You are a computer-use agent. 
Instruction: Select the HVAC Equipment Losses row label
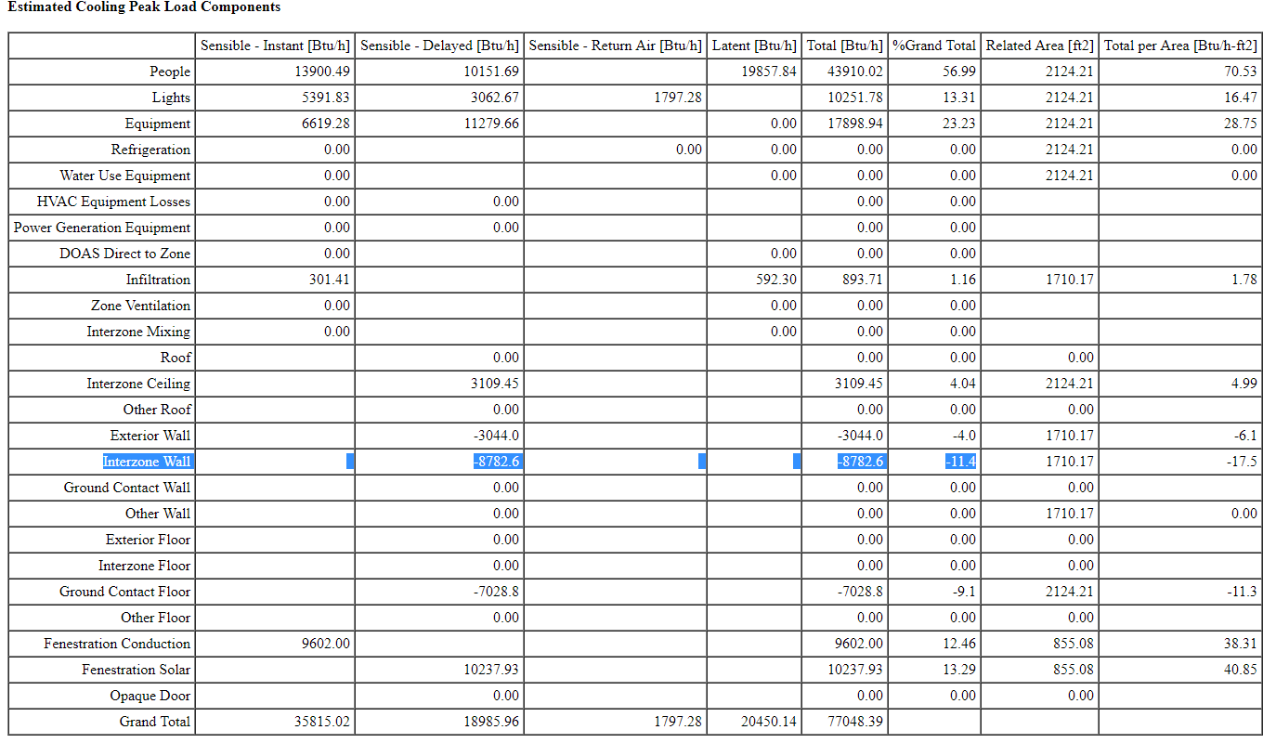pyautogui.click(x=113, y=202)
